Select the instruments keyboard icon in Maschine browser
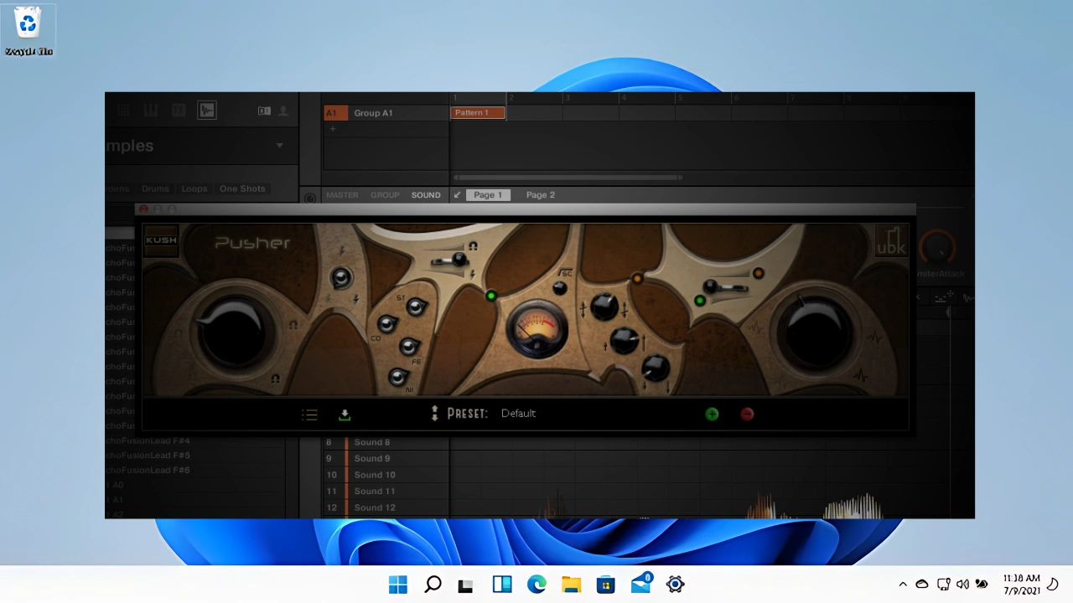Image resolution: width=1073 pixels, height=603 pixels. click(151, 111)
